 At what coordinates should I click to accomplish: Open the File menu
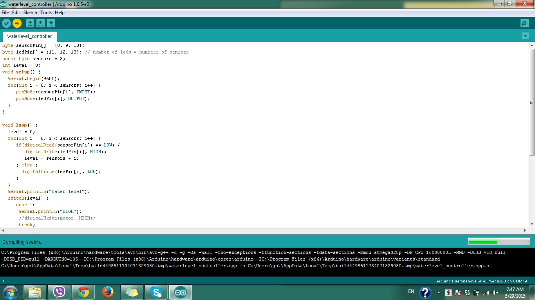point(5,12)
